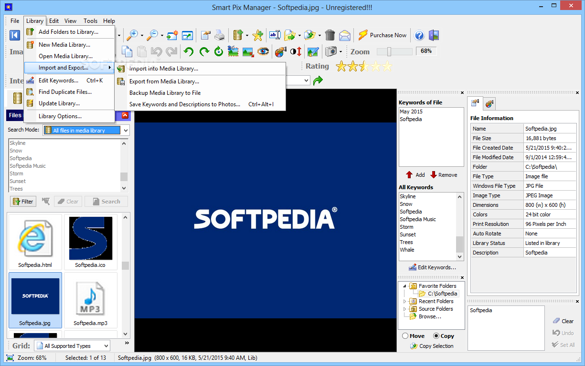Click the Copy Selection button

point(432,346)
